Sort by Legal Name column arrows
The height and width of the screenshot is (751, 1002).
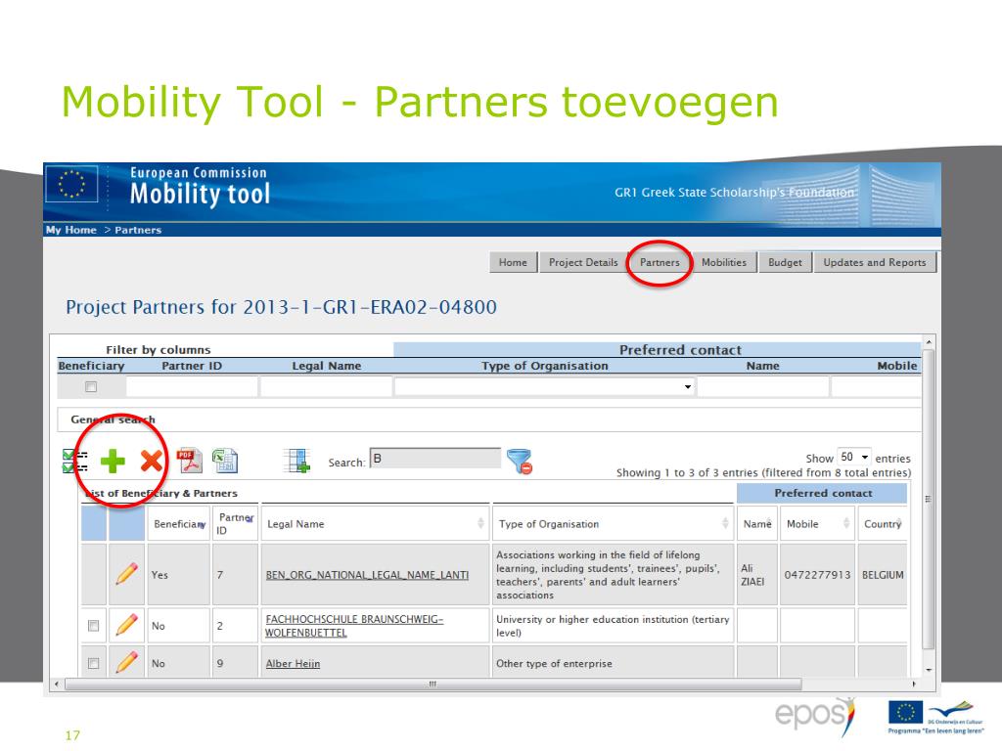pos(480,523)
